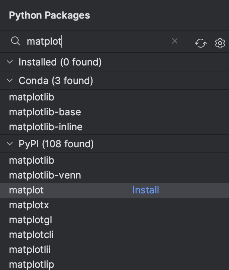
Task: Select matplotlib-venn package
Action: point(45,175)
